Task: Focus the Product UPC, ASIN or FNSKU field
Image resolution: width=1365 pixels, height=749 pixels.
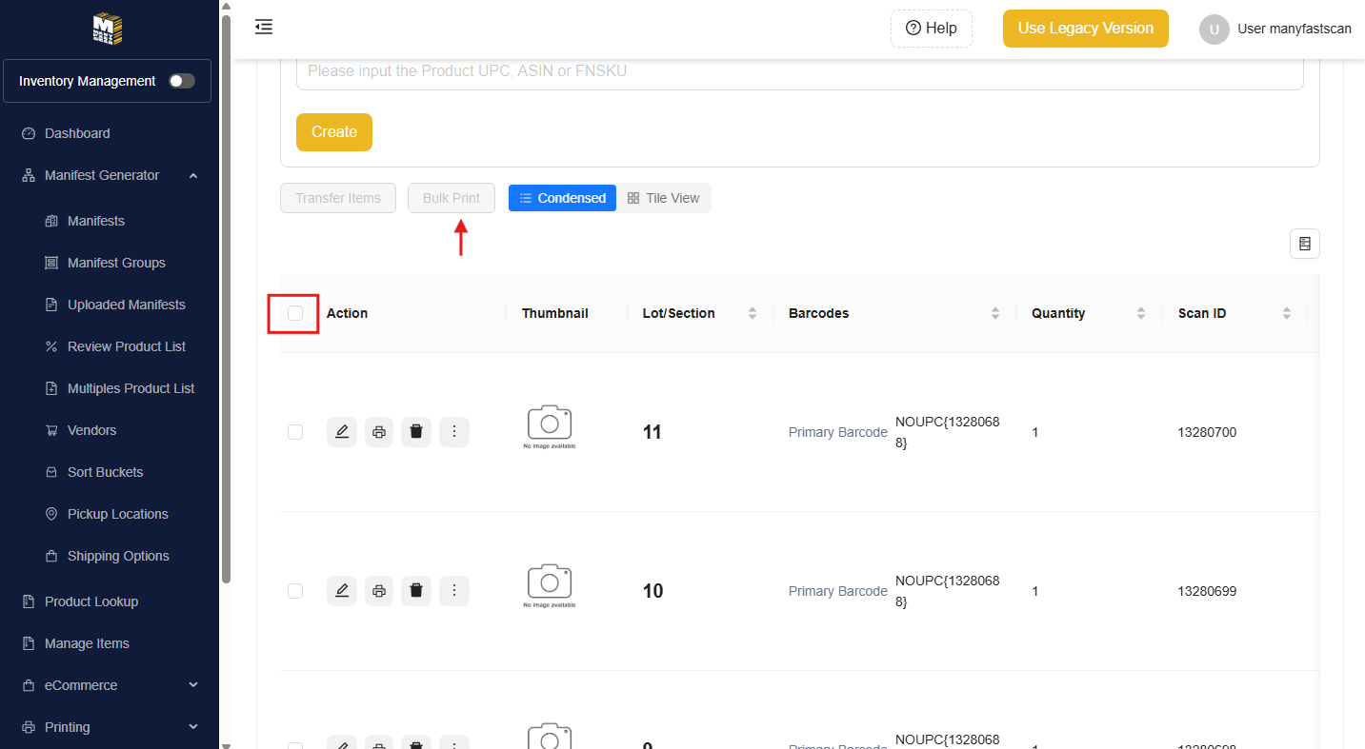Action: pyautogui.click(x=799, y=71)
